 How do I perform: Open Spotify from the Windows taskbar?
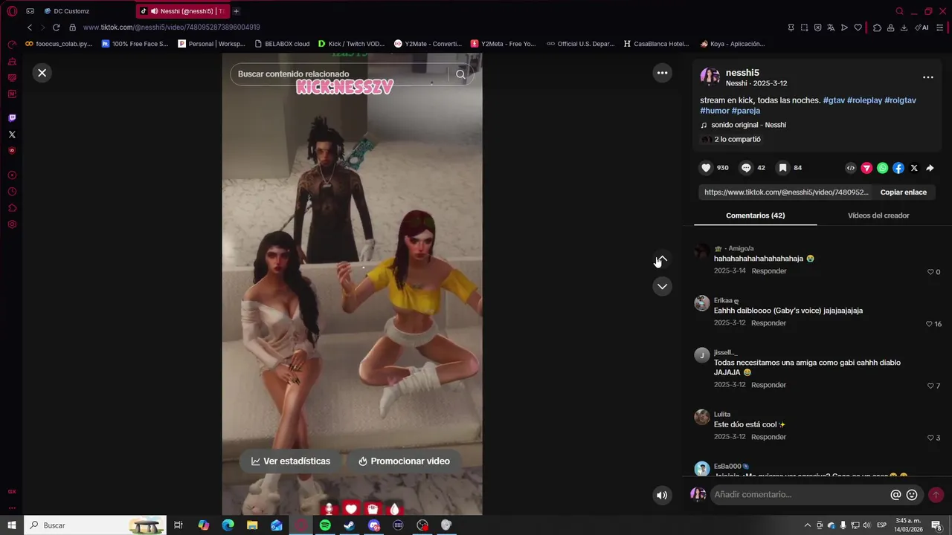point(325,525)
